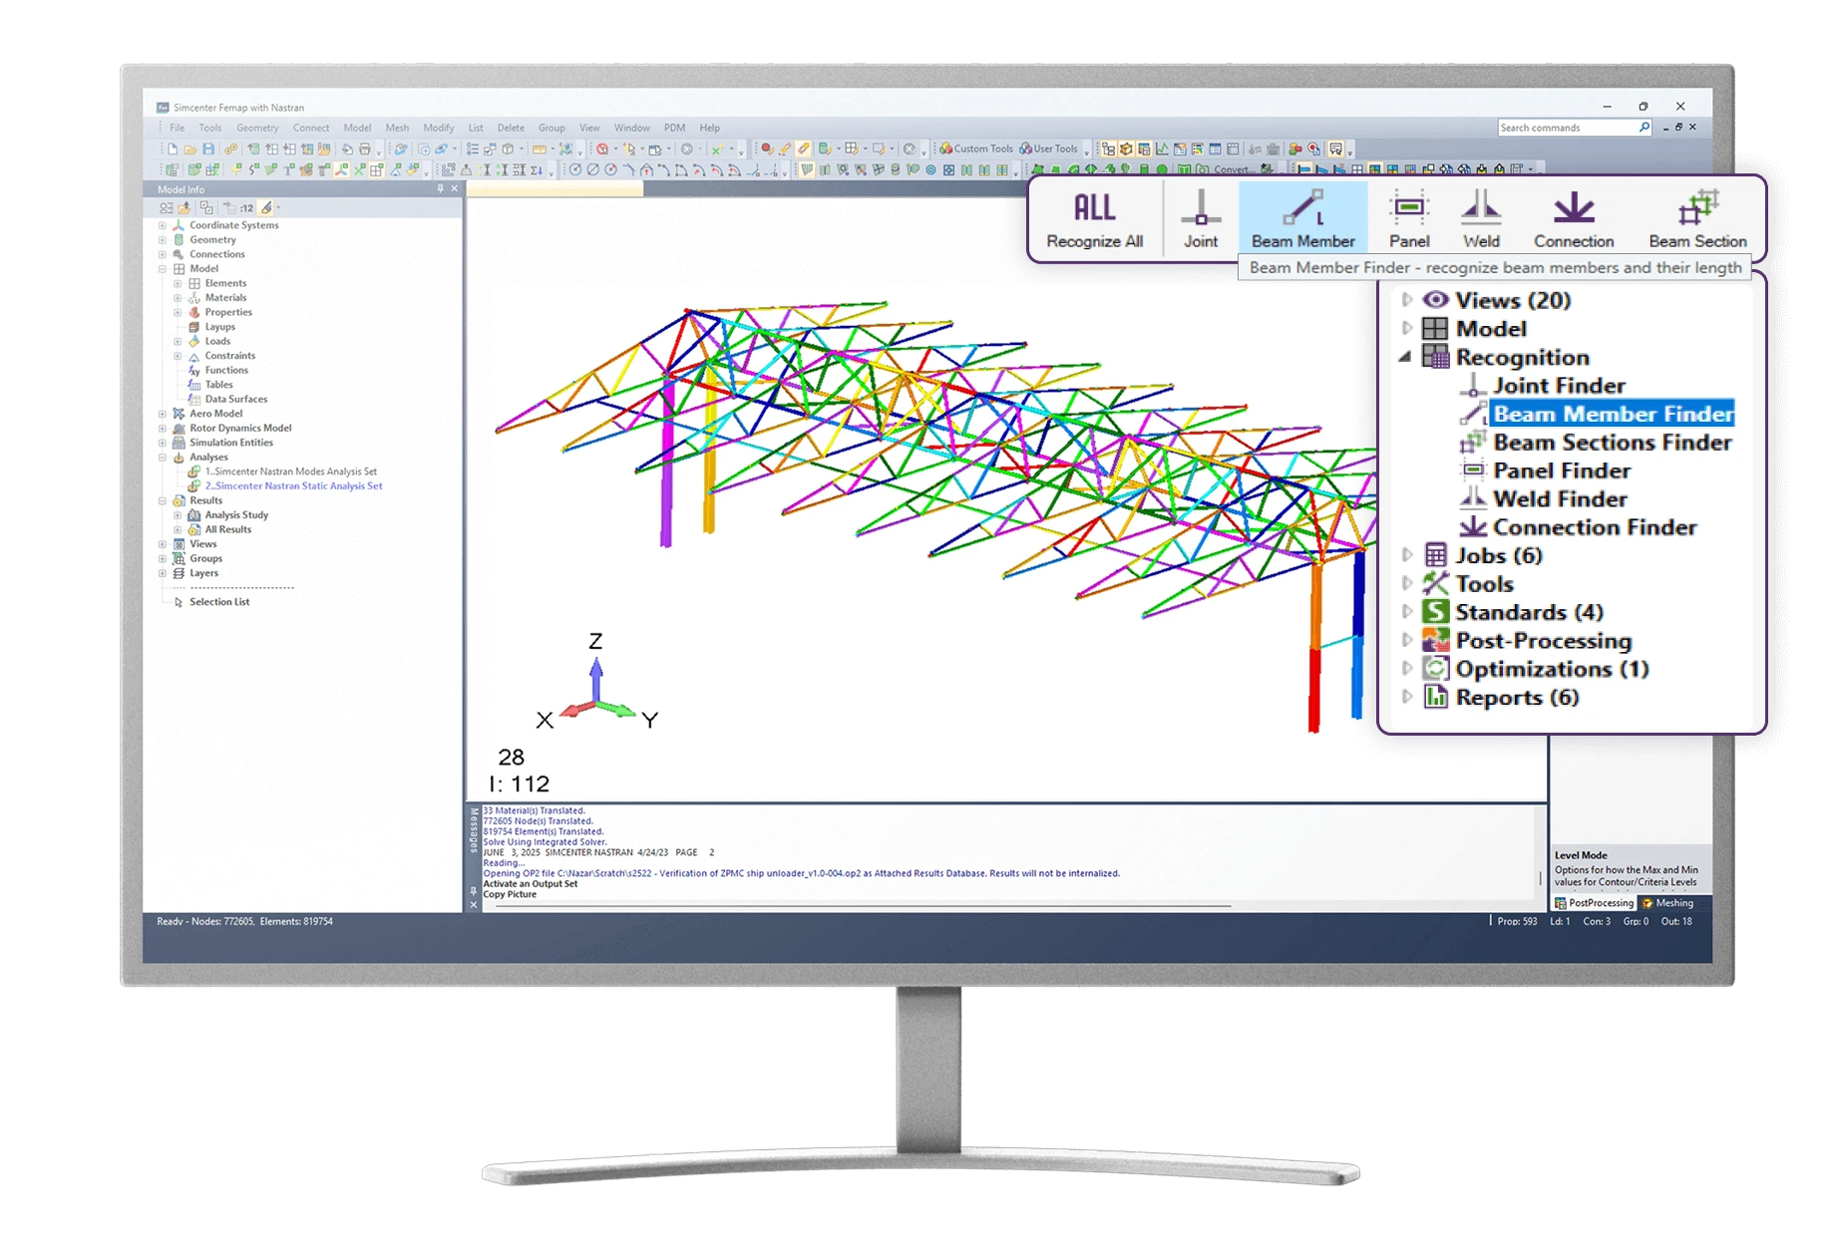The image size is (1831, 1250).
Task: Select Simcenter Nastran Static Analysis Set
Action: pos(293,486)
